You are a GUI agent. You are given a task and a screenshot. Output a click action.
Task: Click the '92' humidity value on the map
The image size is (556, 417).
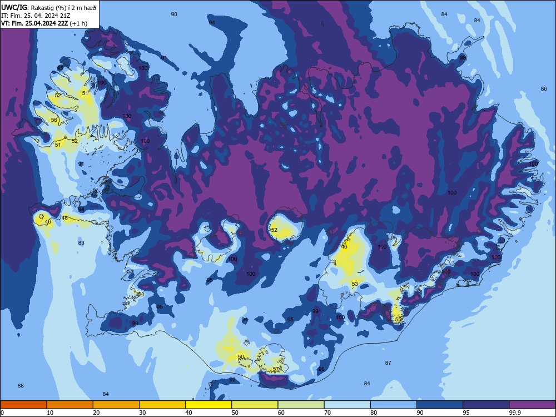pyautogui.click(x=232, y=379)
